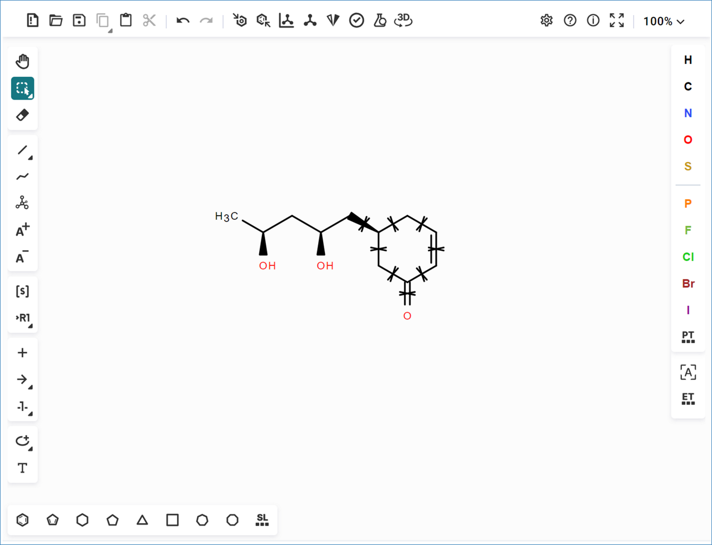Select the Hand pan tool
712x545 pixels.
click(x=22, y=61)
